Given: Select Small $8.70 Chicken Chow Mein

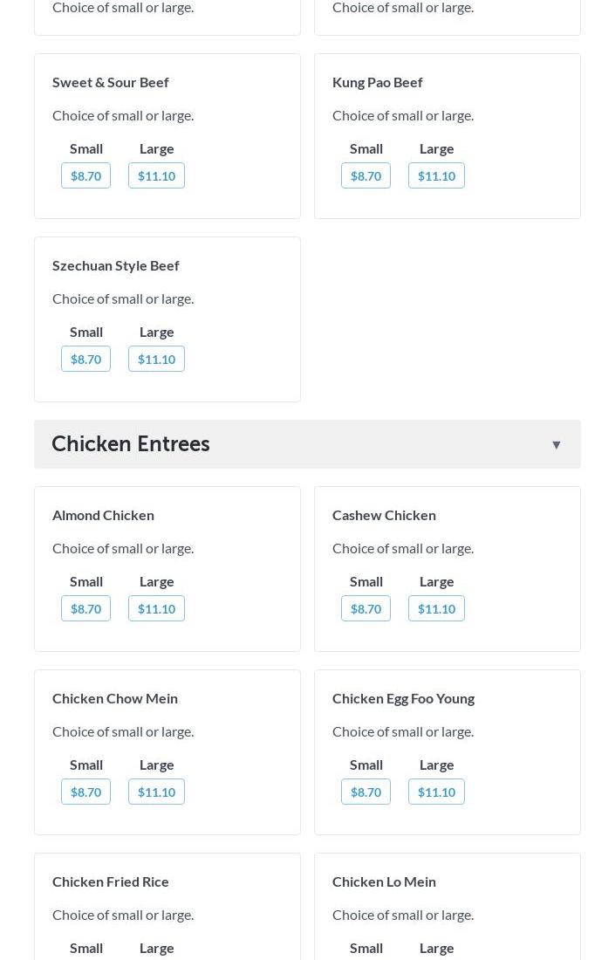Looking at the screenshot, I should (x=85, y=792).
